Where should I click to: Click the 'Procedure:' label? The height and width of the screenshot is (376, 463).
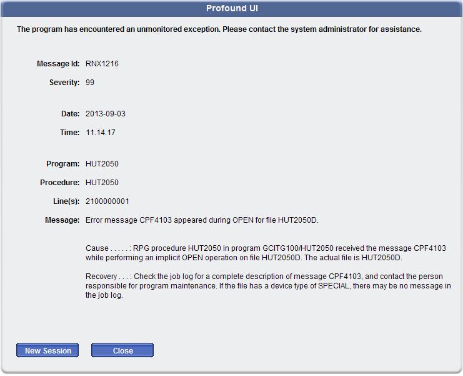coord(60,183)
